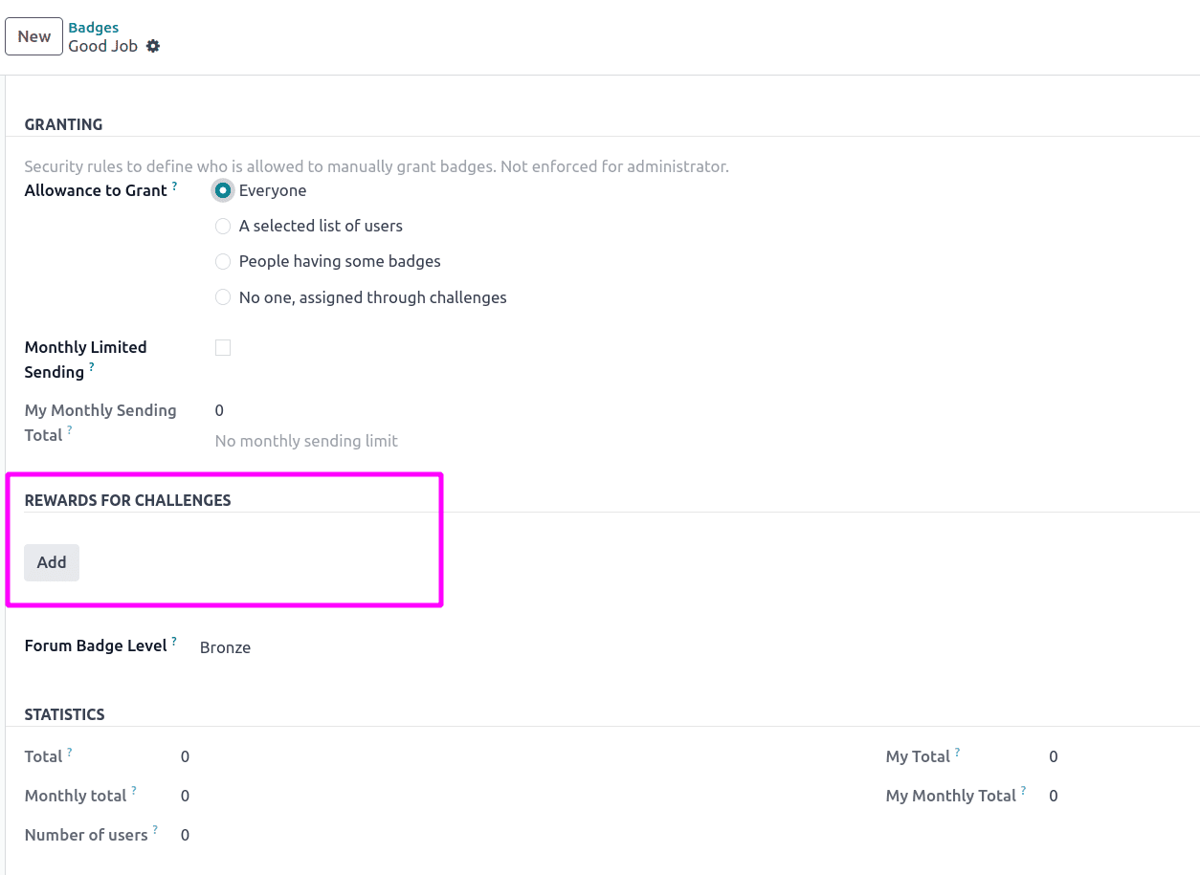Viewport: 1200px width, 875px height.
Task: Choose No one, assigned through challenges
Action: tap(223, 297)
